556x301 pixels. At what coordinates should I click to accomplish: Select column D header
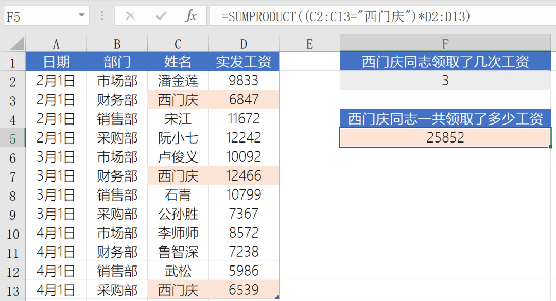tap(243, 43)
